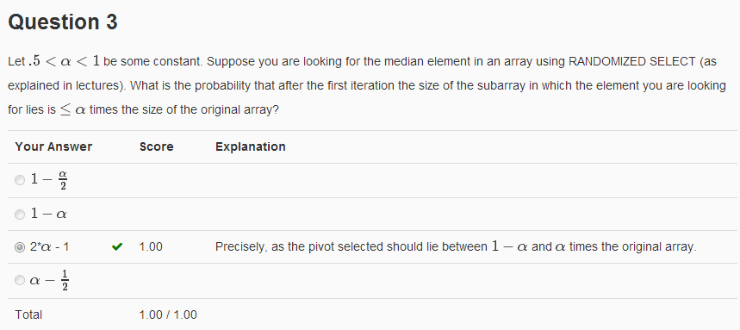Click the Score column header

point(156,146)
